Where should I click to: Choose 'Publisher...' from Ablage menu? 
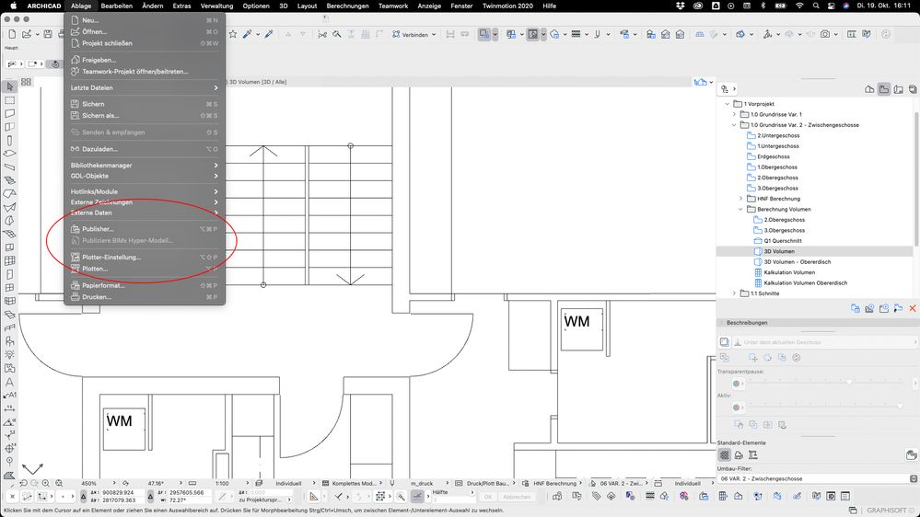(x=145, y=229)
